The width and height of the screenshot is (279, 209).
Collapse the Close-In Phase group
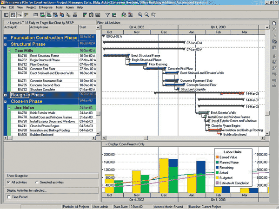click(5, 102)
